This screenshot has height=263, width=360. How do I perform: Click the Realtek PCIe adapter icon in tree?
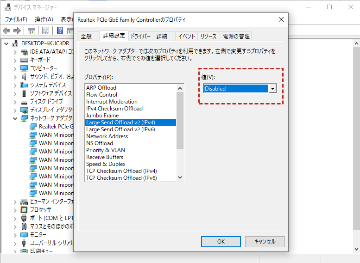pos(33,127)
